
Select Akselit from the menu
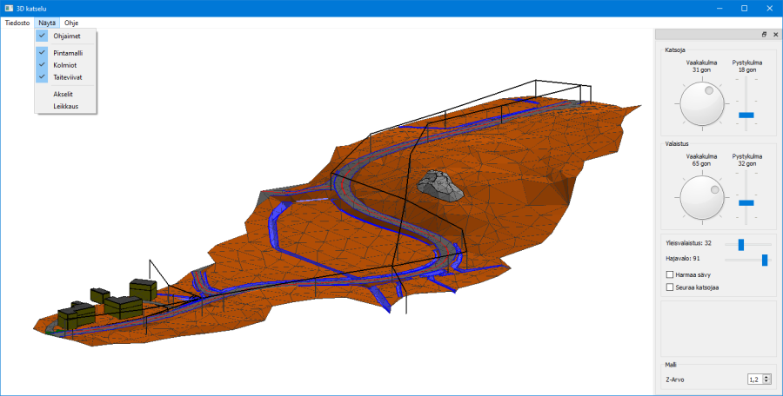coord(64,93)
